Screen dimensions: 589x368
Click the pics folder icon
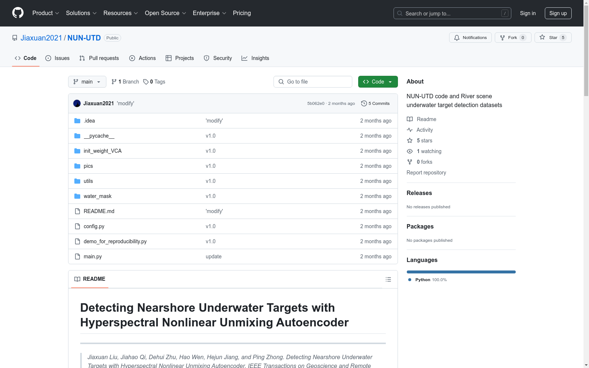coord(77,166)
